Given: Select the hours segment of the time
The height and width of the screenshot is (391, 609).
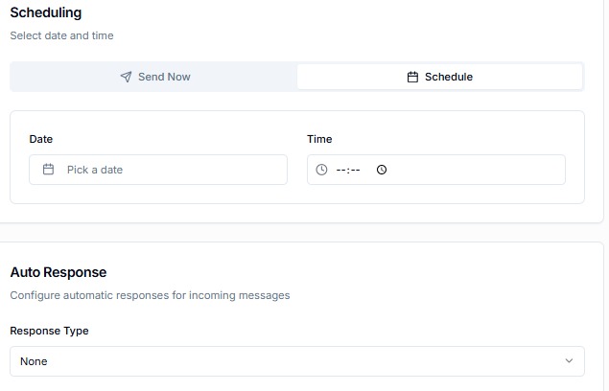Looking at the screenshot, I should 340,170.
